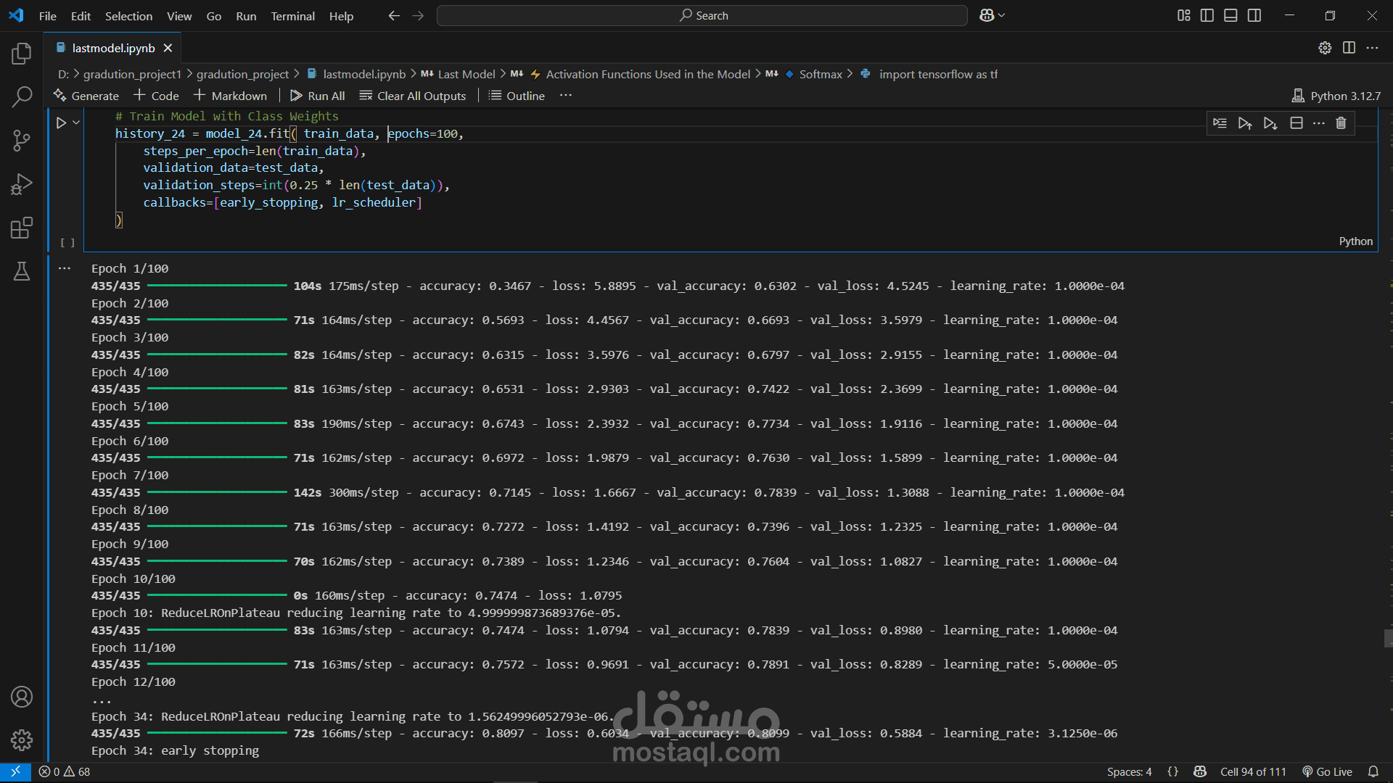Click Split Cell icon in cell toolbar
The height and width of the screenshot is (783, 1393).
click(x=1296, y=123)
